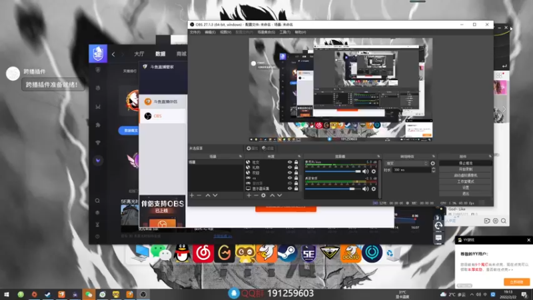
Task: Adjust desktop audio volume slider
Action: (332, 189)
